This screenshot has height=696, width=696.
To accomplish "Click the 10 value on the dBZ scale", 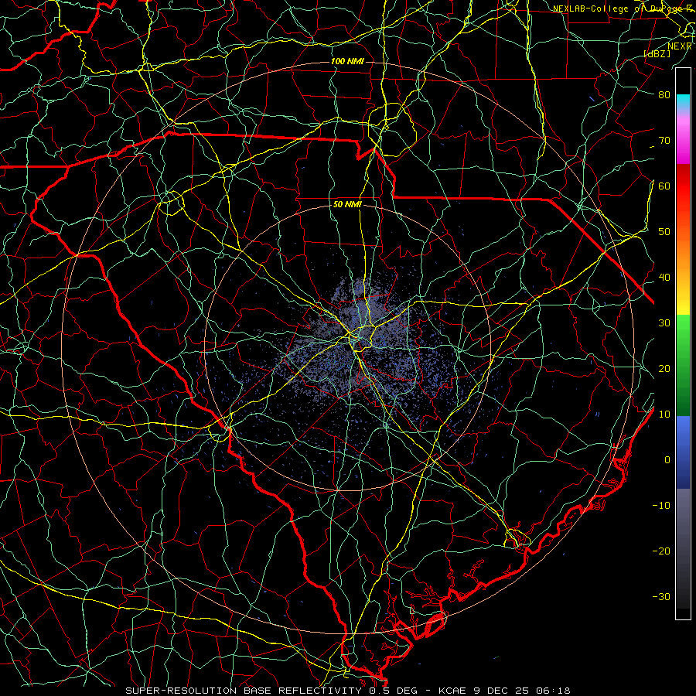I will (x=664, y=415).
